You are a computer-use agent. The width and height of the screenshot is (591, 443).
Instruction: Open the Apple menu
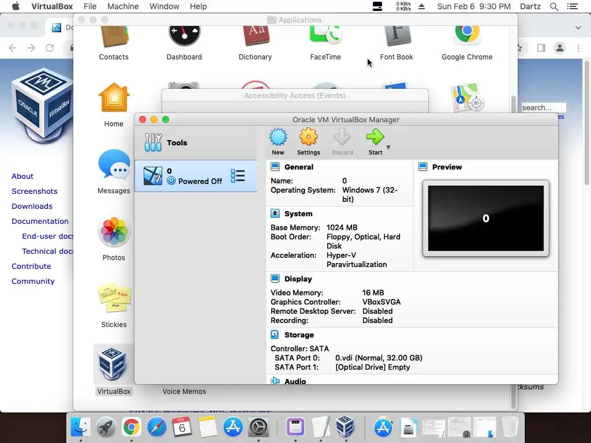click(16, 6)
